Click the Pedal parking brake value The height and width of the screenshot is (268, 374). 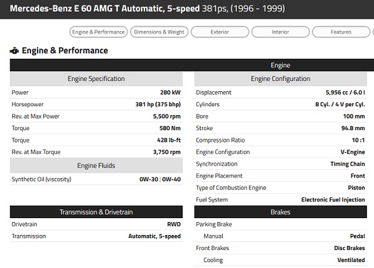tap(358, 236)
